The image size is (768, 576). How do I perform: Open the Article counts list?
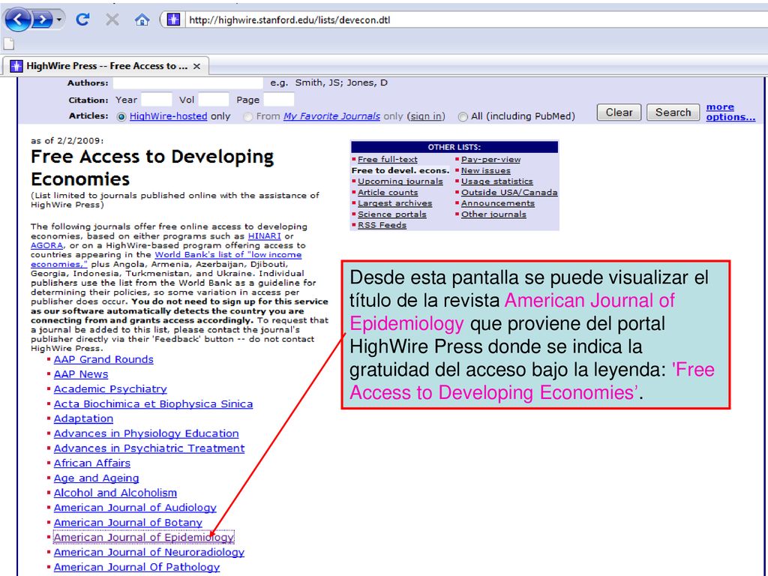tap(388, 193)
